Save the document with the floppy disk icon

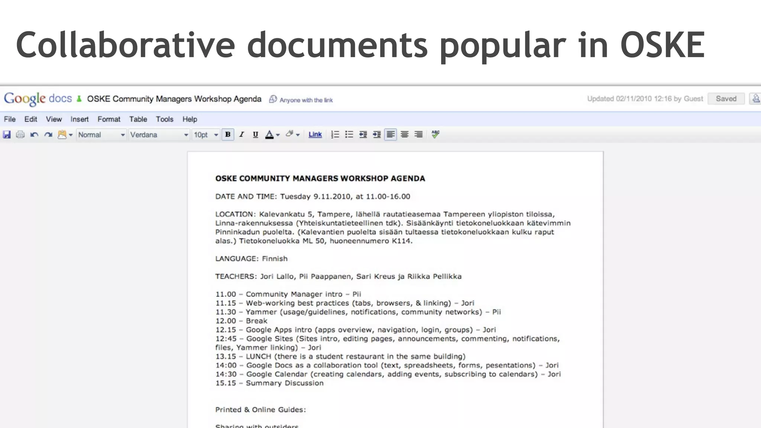pos(7,134)
